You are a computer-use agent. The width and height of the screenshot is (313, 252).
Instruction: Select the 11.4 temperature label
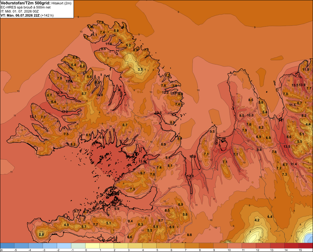[x=294, y=164]
